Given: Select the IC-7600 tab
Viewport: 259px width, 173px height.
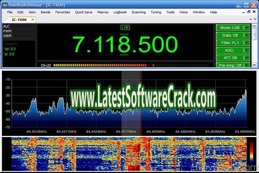Looking at the screenshot, I should (19, 19).
